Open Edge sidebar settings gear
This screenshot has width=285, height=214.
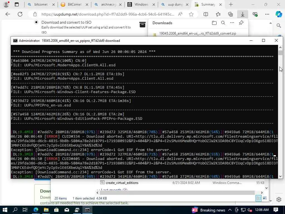tap(279, 200)
